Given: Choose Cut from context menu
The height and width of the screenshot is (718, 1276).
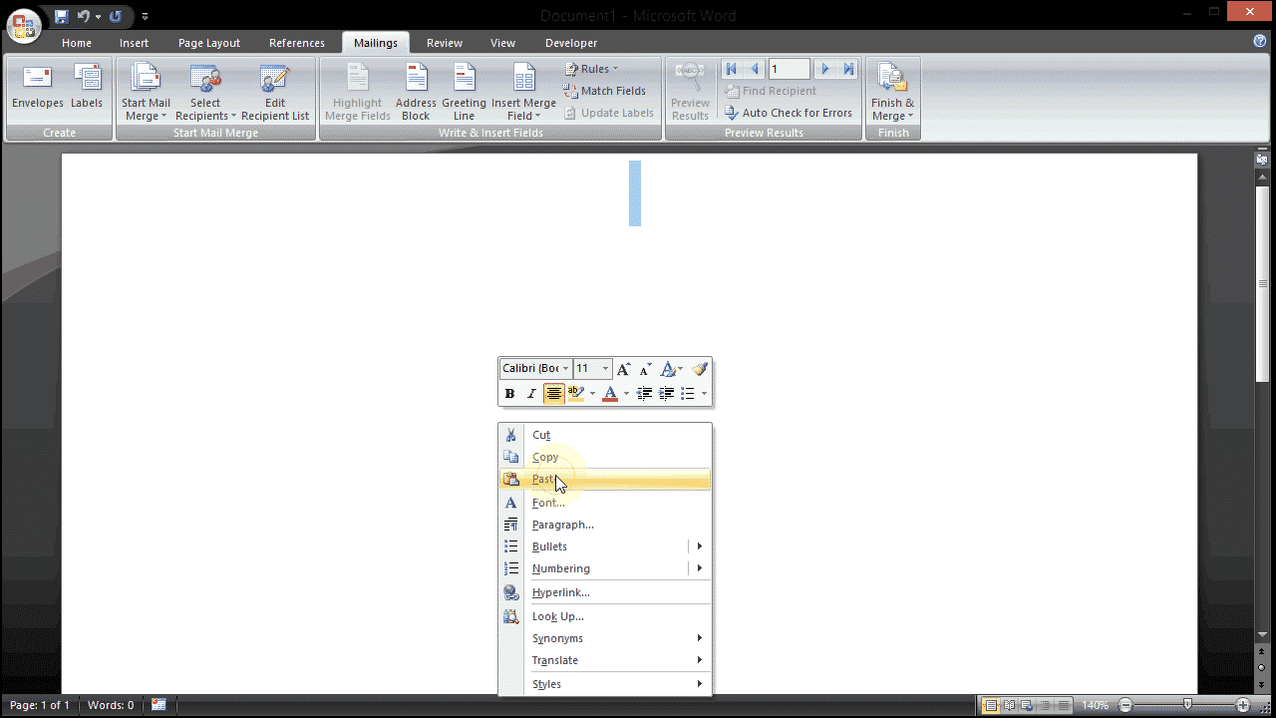Looking at the screenshot, I should (605, 435).
